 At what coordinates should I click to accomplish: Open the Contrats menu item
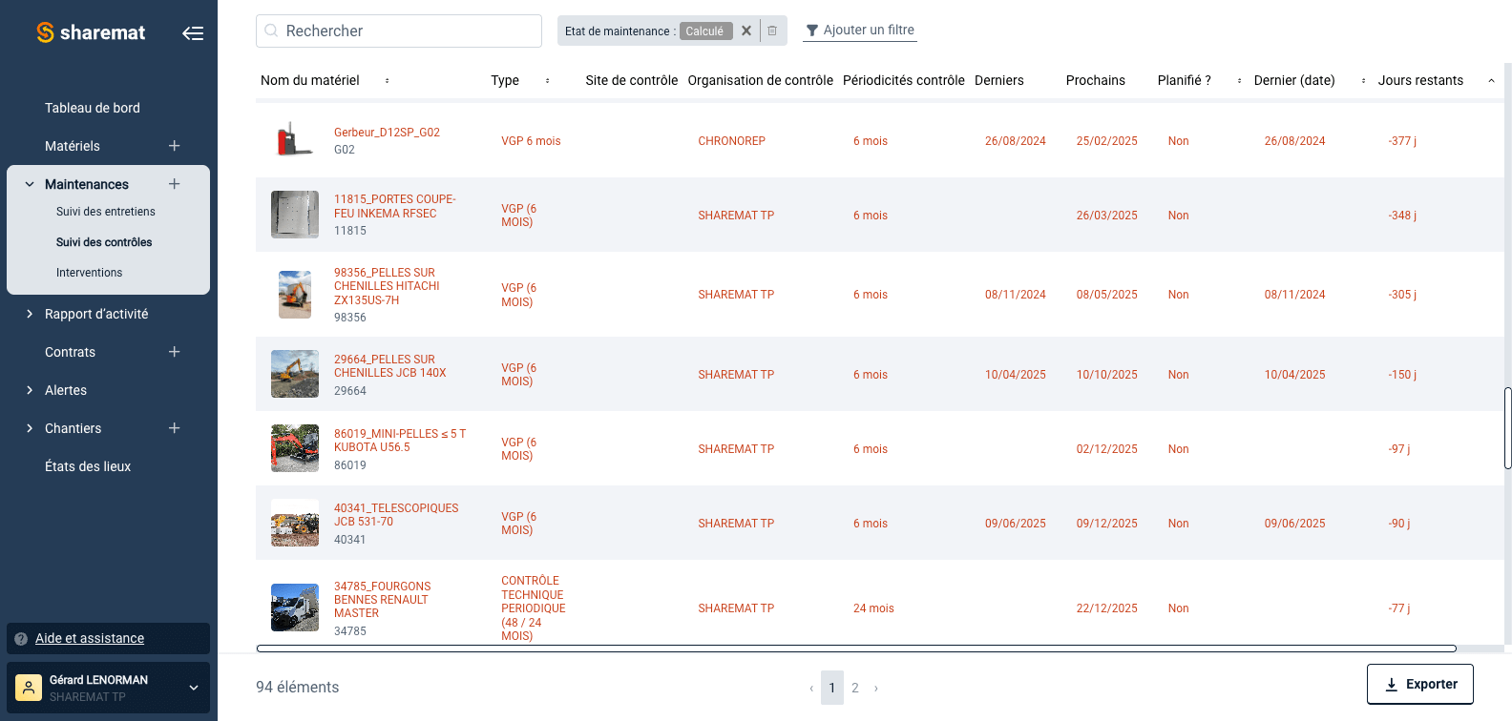pyautogui.click(x=71, y=352)
